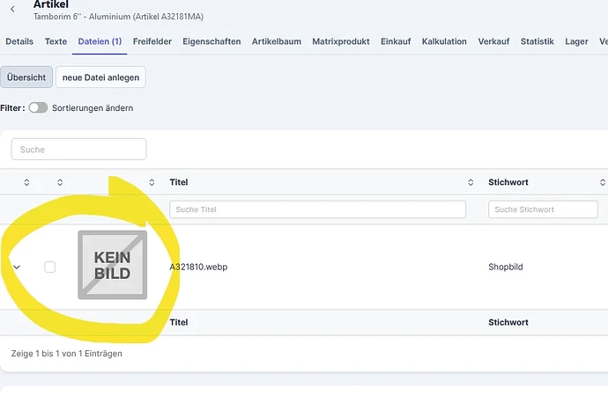Sort by the image column arrows

click(x=152, y=182)
